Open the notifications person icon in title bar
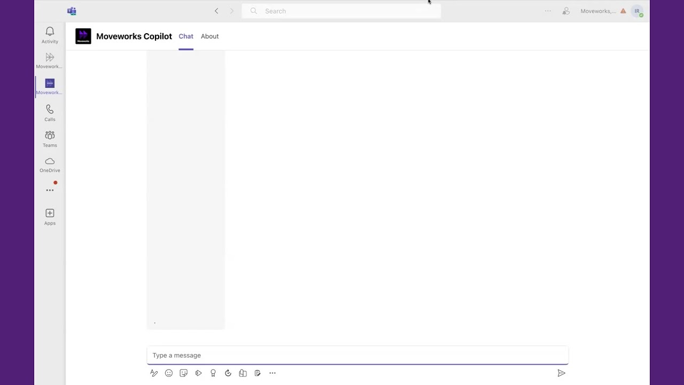Screen dimensions: 684x385 pyautogui.click(x=566, y=11)
